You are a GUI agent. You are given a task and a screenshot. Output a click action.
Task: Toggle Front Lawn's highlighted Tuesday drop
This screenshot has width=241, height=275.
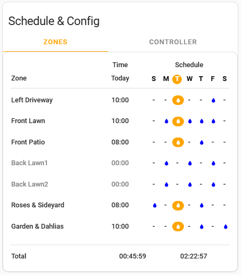pos(178,122)
